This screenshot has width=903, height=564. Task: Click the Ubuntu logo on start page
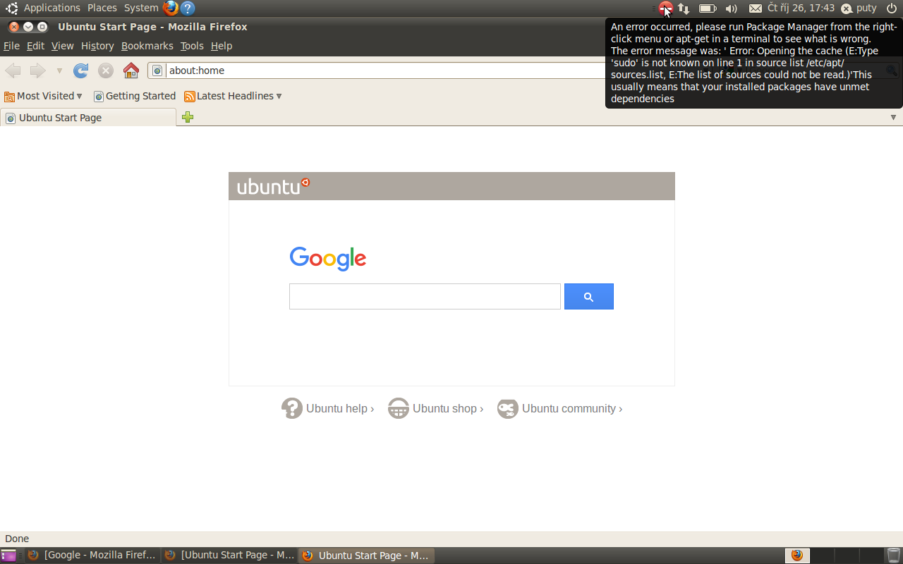pyautogui.click(x=273, y=186)
